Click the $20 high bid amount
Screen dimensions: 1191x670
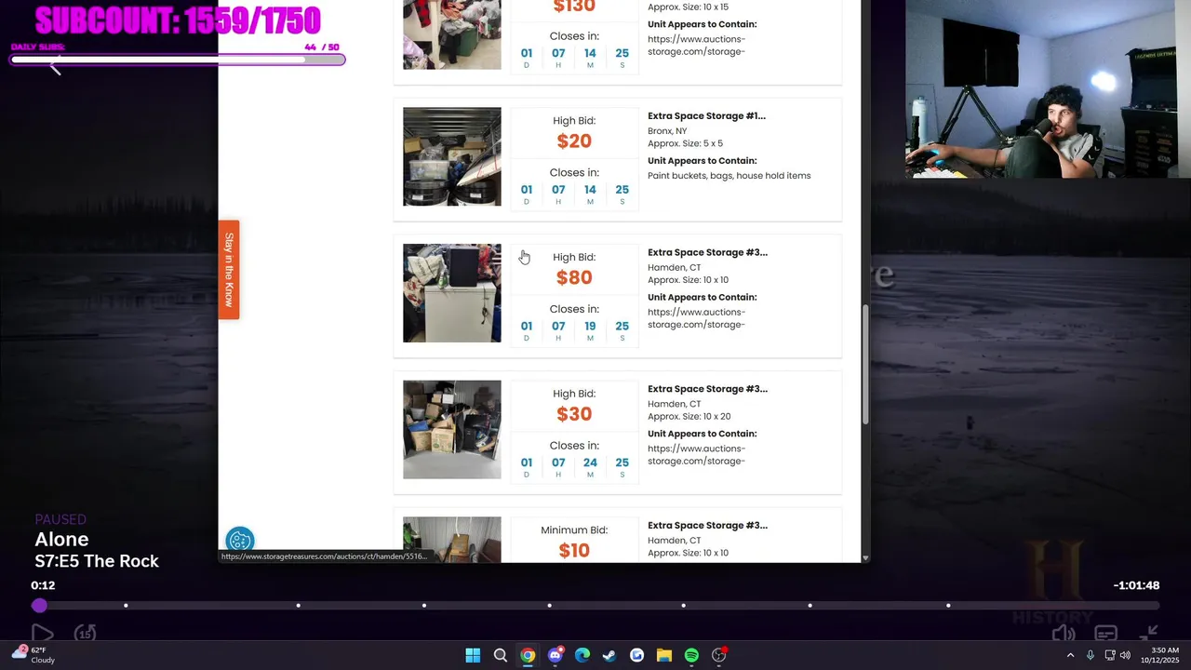574,141
